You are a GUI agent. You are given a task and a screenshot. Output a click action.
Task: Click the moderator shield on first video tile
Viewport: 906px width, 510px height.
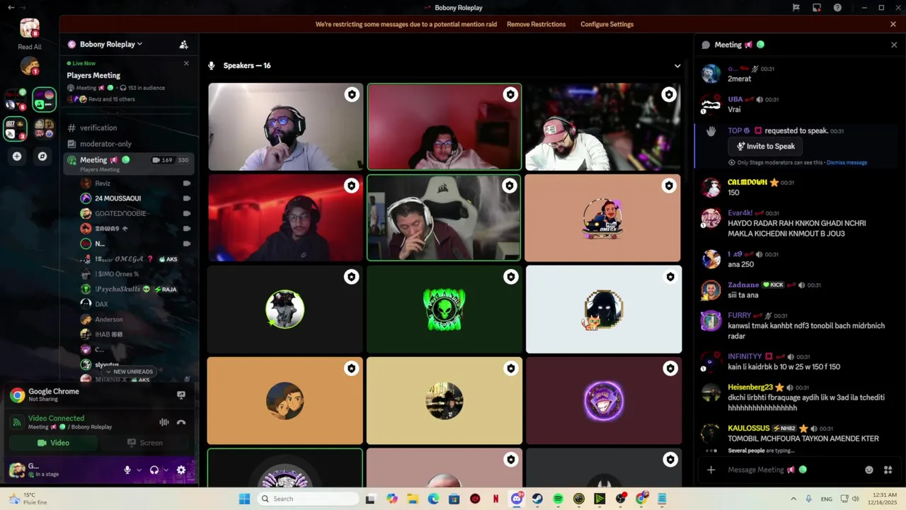click(x=352, y=95)
